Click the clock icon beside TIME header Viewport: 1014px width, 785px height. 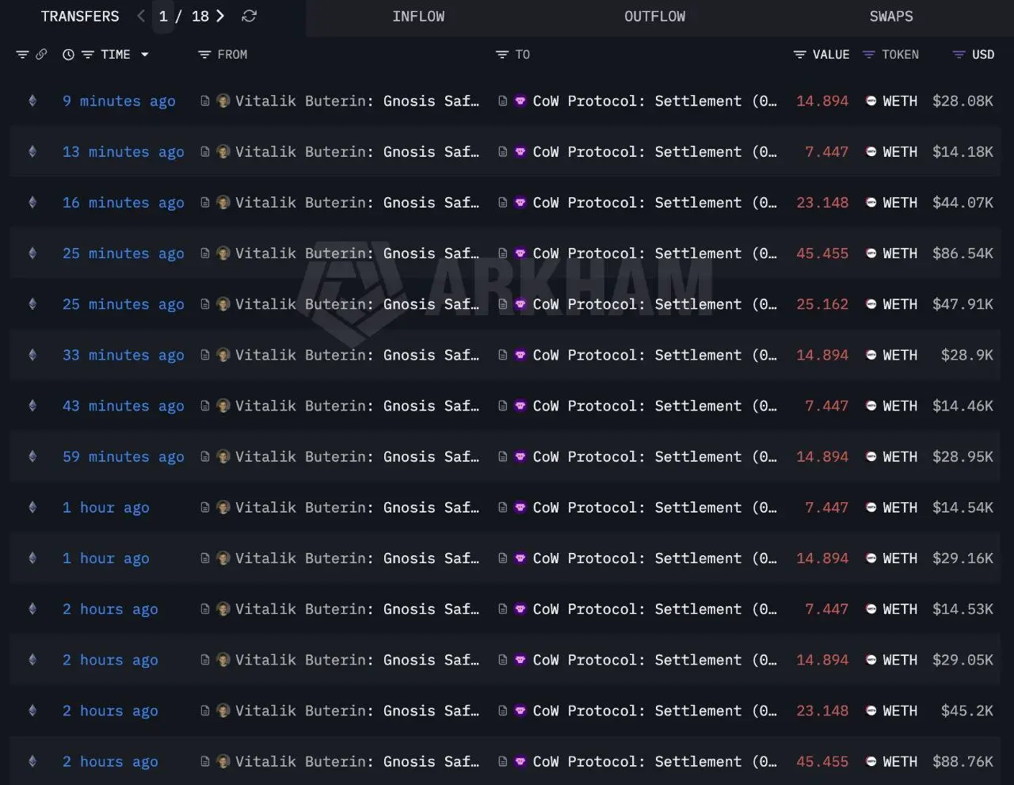[68, 55]
